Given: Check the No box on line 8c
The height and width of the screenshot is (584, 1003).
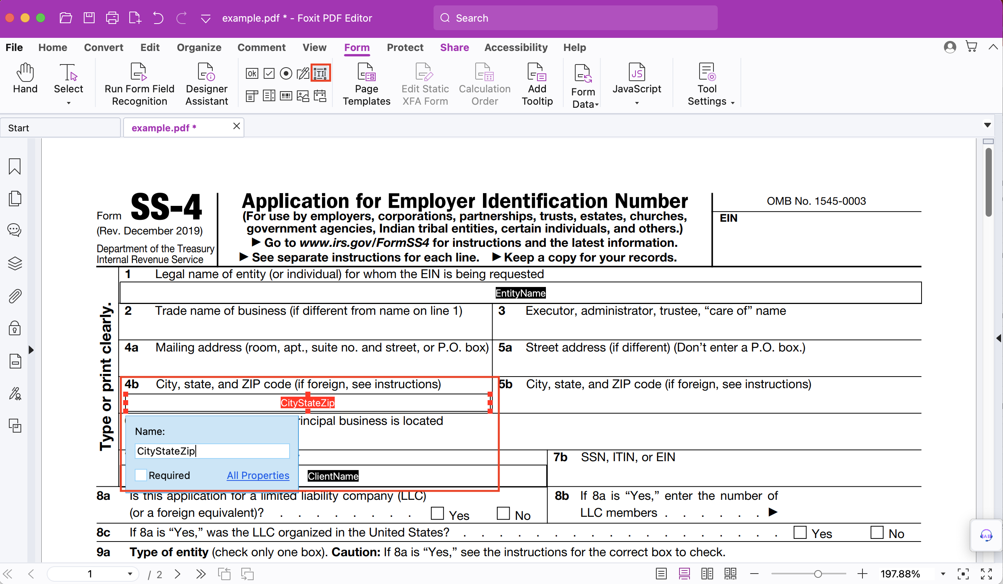Looking at the screenshot, I should 877,533.
